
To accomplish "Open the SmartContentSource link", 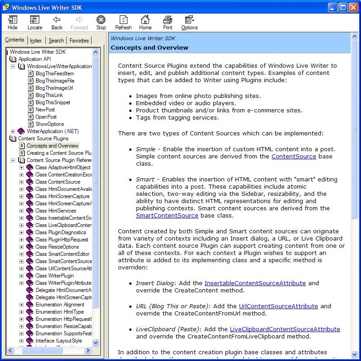I will pyautogui.click(x=167, y=216).
